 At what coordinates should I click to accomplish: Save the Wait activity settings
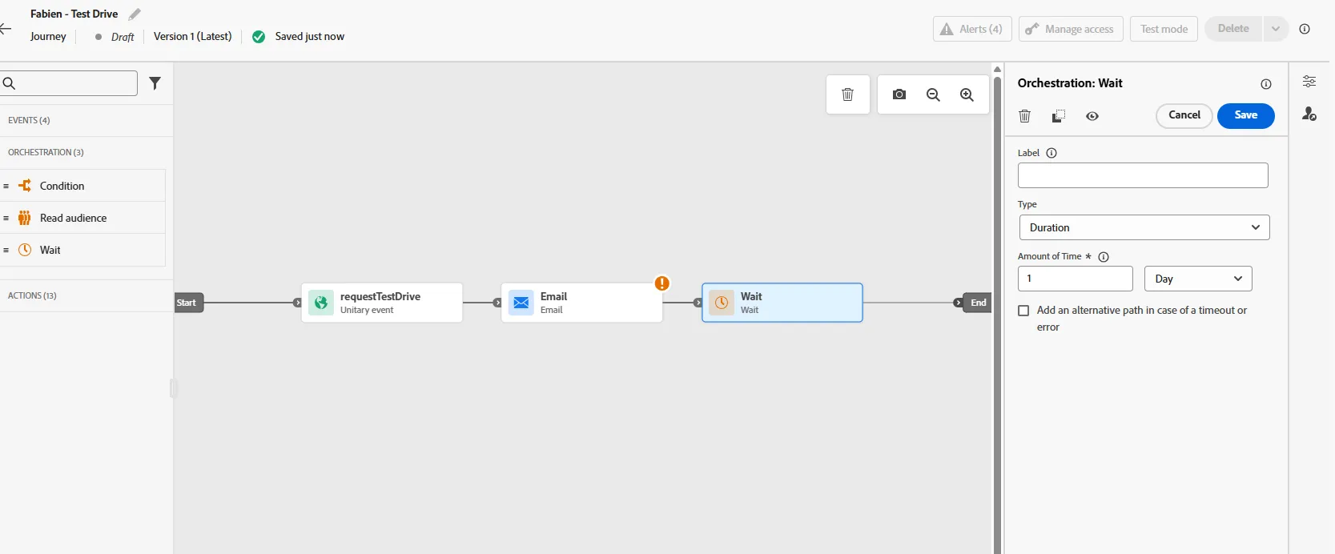[1246, 115]
